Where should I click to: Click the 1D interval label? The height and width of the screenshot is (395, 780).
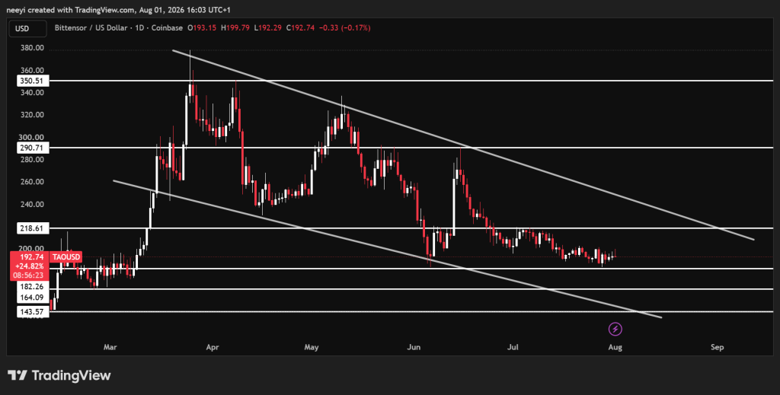(x=139, y=28)
